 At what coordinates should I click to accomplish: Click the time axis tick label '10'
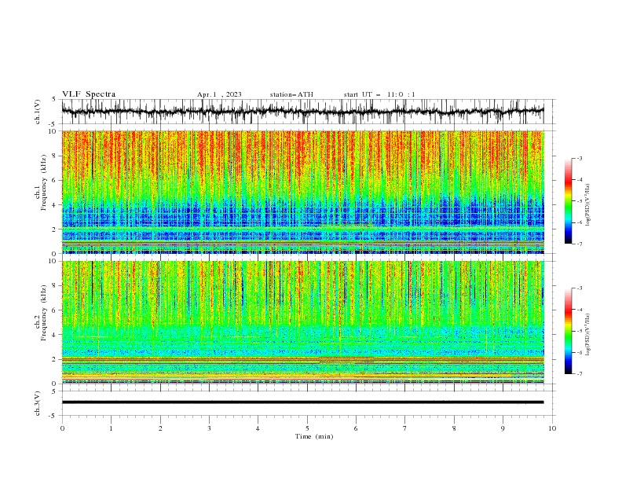pos(552,428)
